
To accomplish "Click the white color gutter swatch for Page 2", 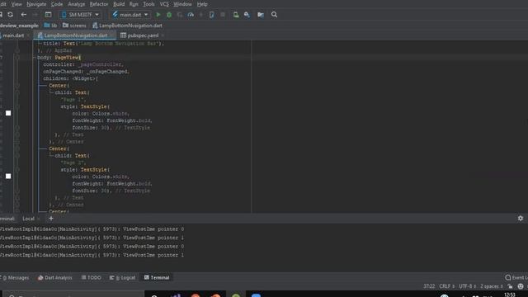I will point(8,176).
